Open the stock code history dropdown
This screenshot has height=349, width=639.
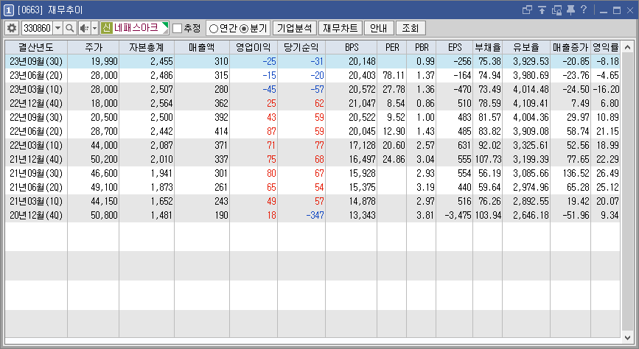58,28
